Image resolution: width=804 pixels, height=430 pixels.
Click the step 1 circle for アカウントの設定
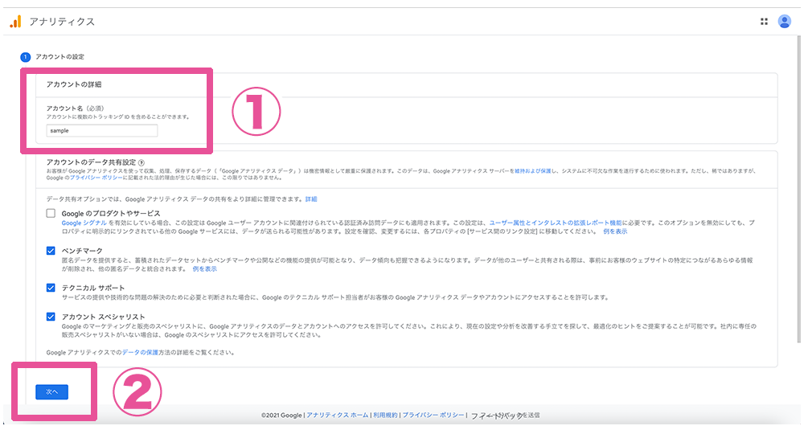pyautogui.click(x=26, y=56)
